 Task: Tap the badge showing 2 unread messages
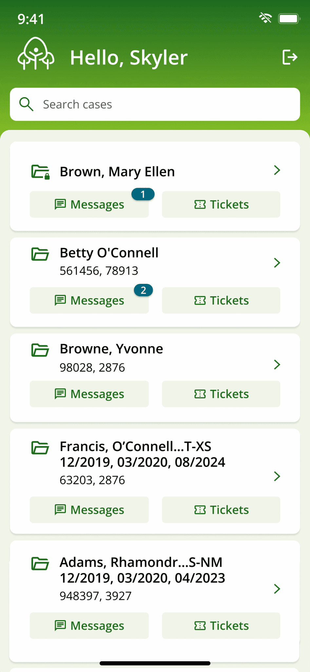pos(143,290)
